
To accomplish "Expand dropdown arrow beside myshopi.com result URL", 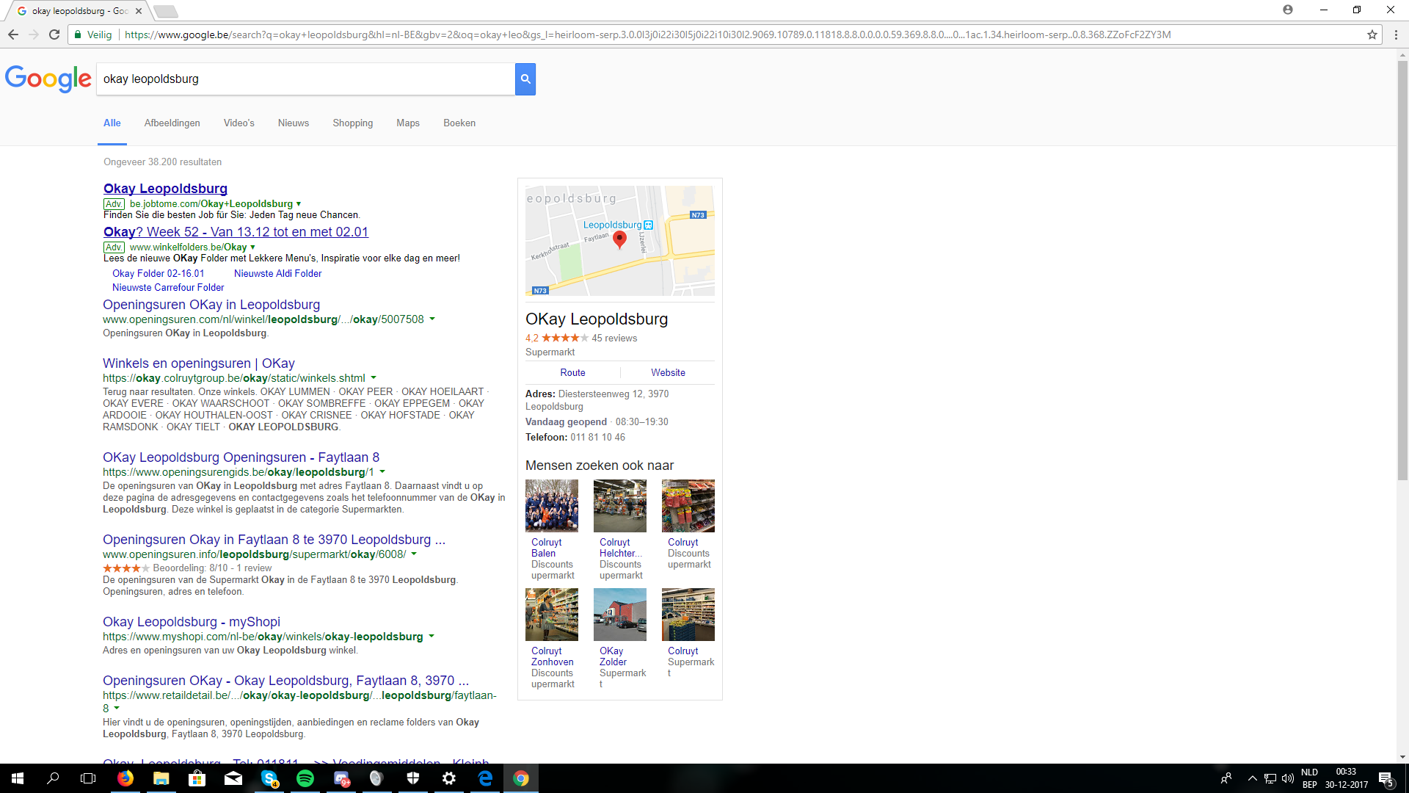I will (432, 637).
